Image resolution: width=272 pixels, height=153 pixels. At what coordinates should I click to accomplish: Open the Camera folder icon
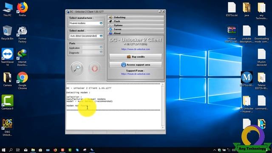(7, 79)
